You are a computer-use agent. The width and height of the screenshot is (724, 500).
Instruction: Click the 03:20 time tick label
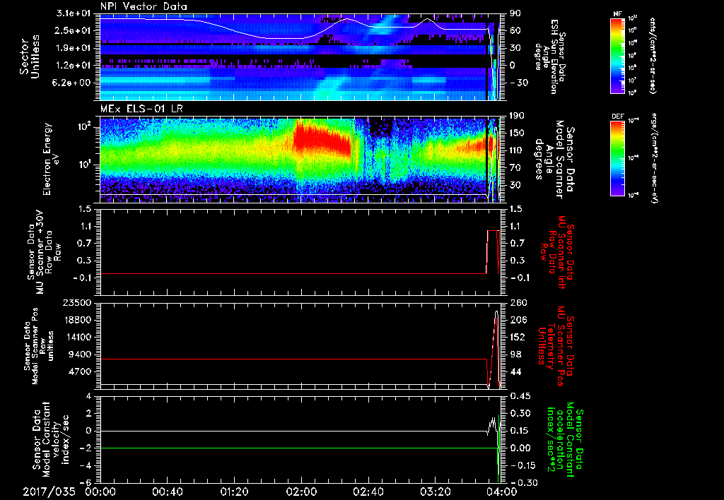435,492
